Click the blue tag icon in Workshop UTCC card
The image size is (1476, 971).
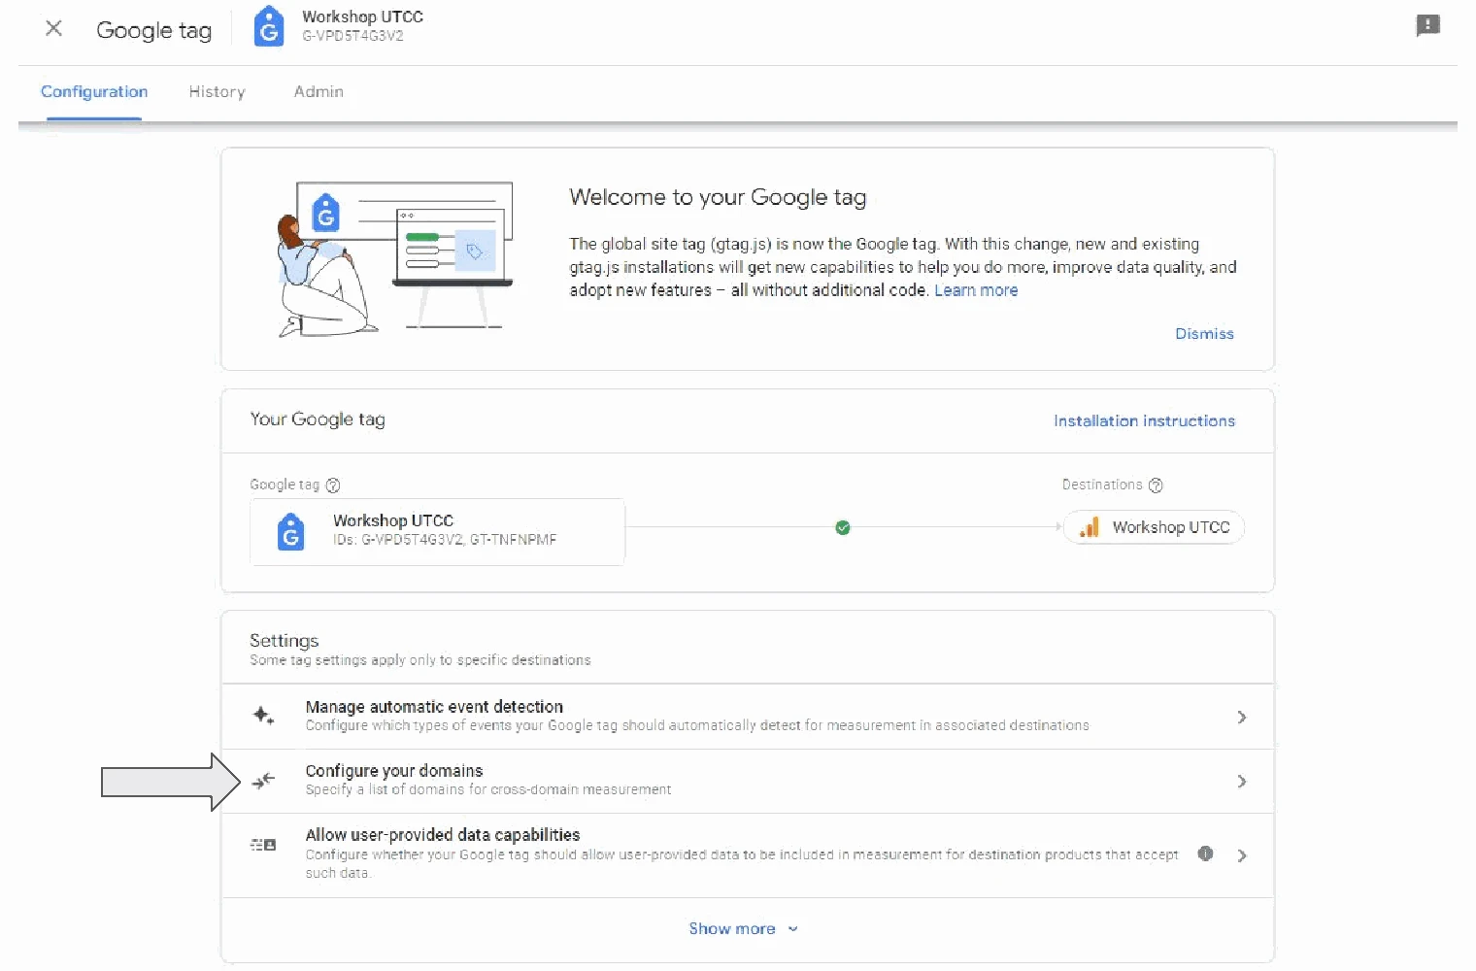pos(290,532)
